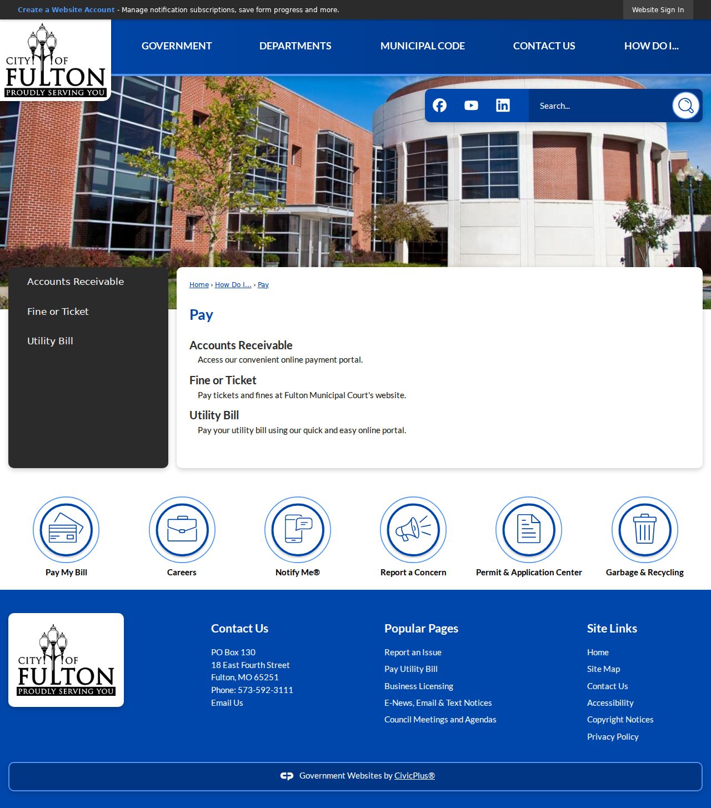Click the magnifying glass search button
The image size is (711, 808).
click(685, 106)
